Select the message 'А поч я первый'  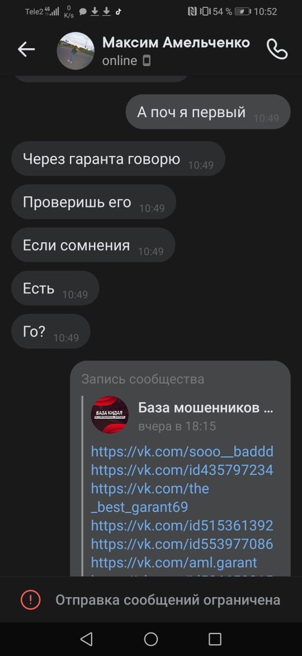pos(208,112)
